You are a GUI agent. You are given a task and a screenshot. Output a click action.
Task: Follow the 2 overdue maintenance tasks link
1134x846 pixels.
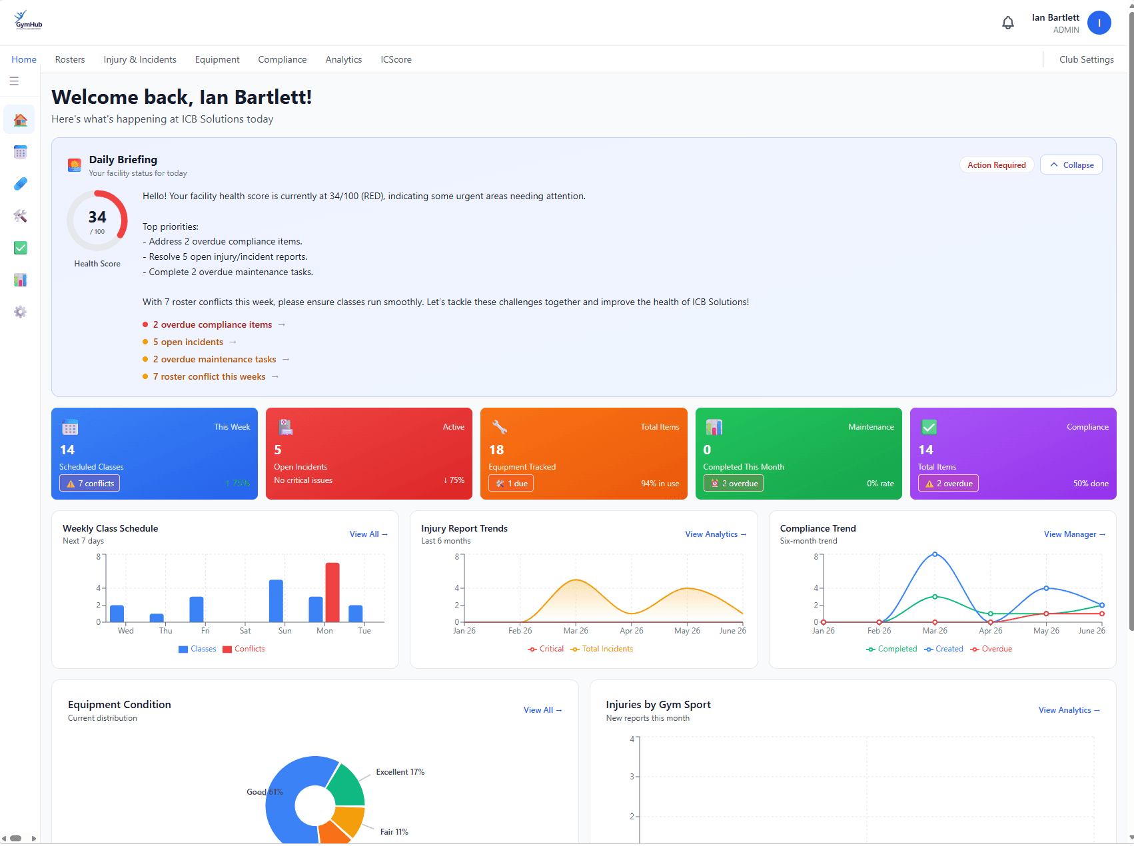(215, 359)
